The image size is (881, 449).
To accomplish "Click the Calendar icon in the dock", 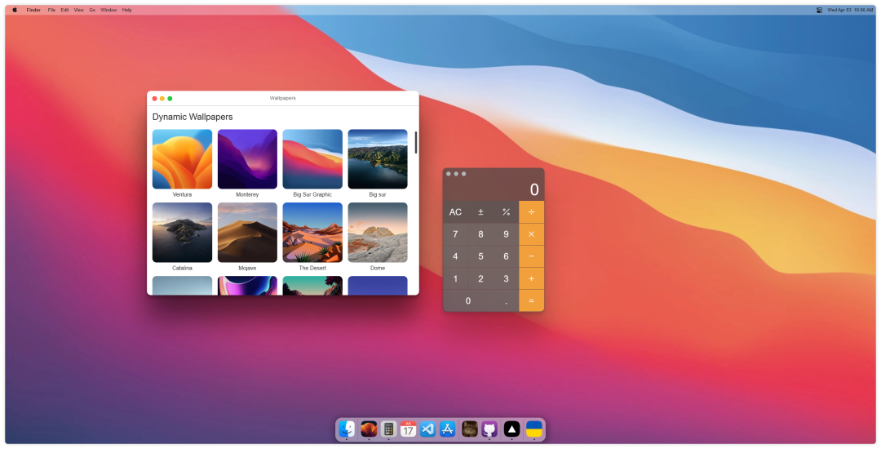I will coord(408,429).
